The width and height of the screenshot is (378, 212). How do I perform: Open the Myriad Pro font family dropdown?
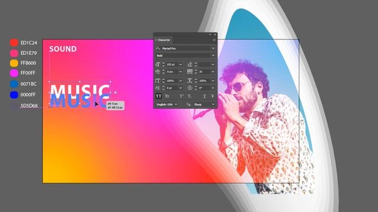[x=213, y=48]
